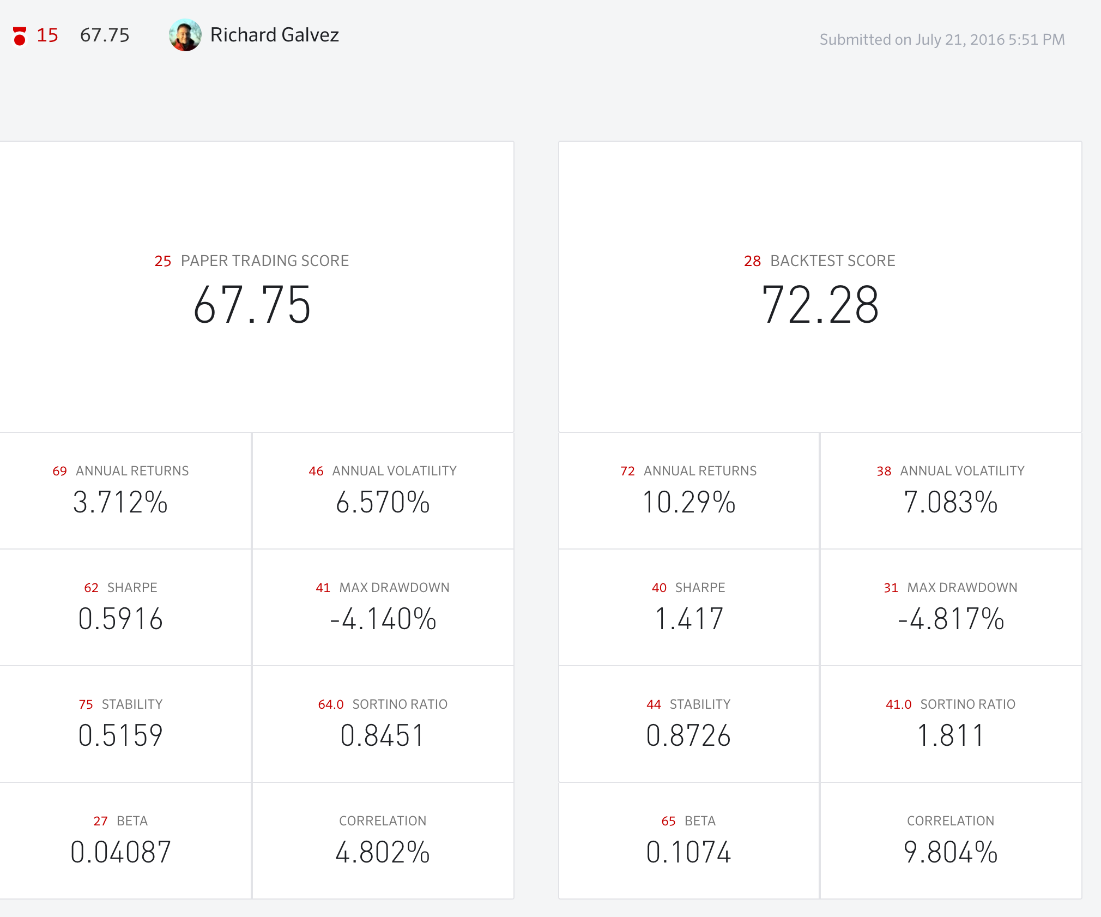Click backtest annual returns 10.29%
The height and width of the screenshot is (917, 1101).
point(688,491)
